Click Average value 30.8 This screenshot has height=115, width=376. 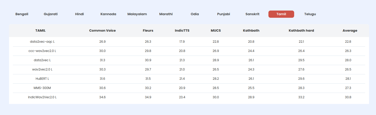tap(348, 97)
